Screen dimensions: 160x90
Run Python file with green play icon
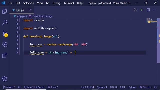142,10
